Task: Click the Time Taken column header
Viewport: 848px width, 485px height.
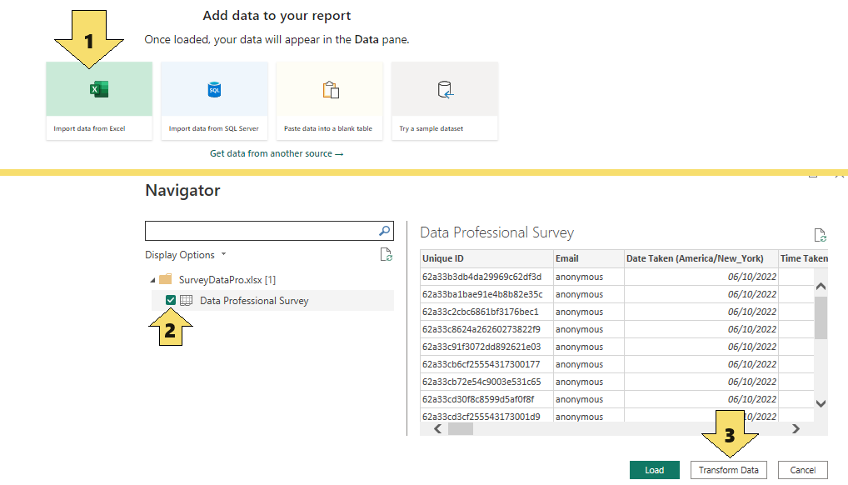Action: coord(803,258)
